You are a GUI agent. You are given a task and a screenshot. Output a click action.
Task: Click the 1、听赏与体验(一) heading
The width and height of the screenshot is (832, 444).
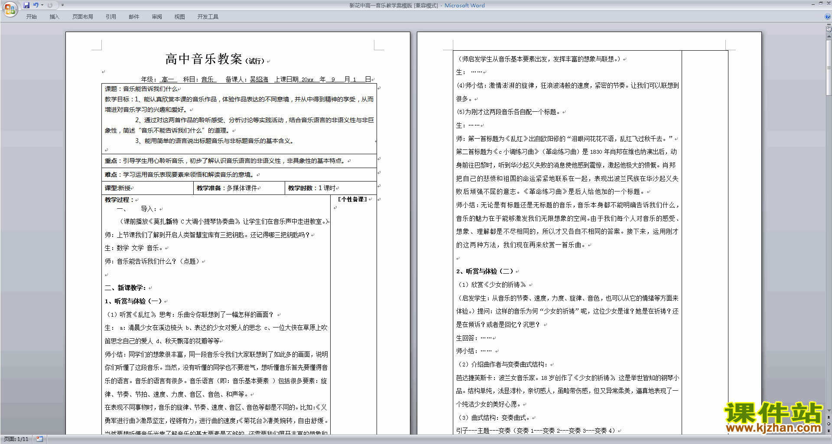[133, 301]
